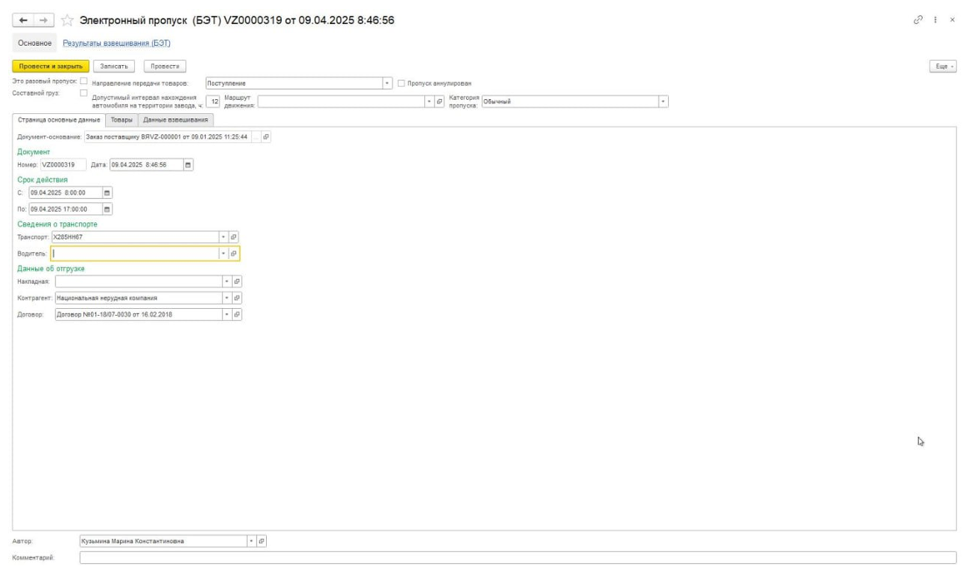Expand 'Направление передачи товаров' dropdown
Viewport: 968px width, 578px height.
click(x=387, y=83)
